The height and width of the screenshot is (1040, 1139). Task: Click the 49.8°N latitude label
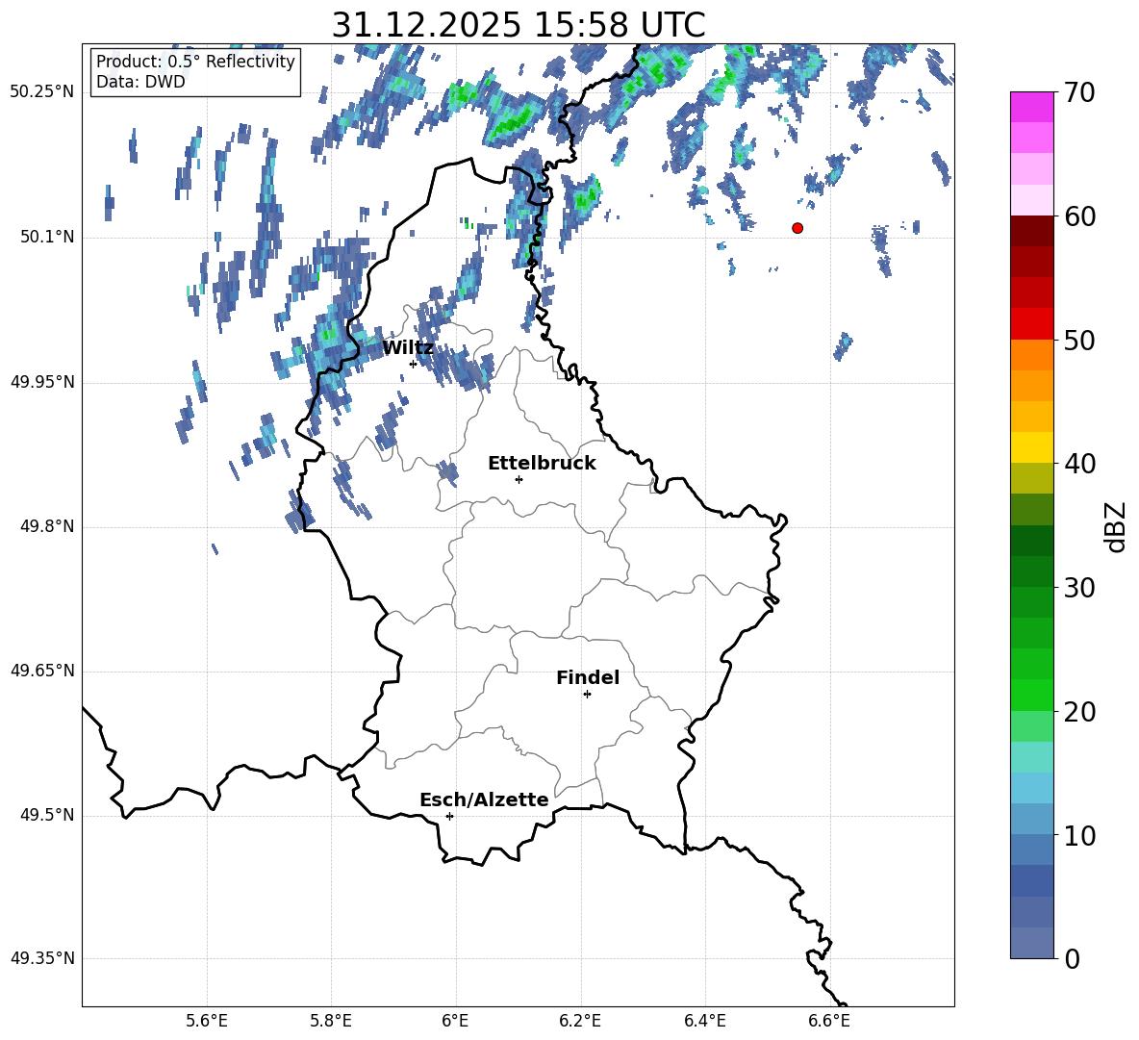point(47,526)
